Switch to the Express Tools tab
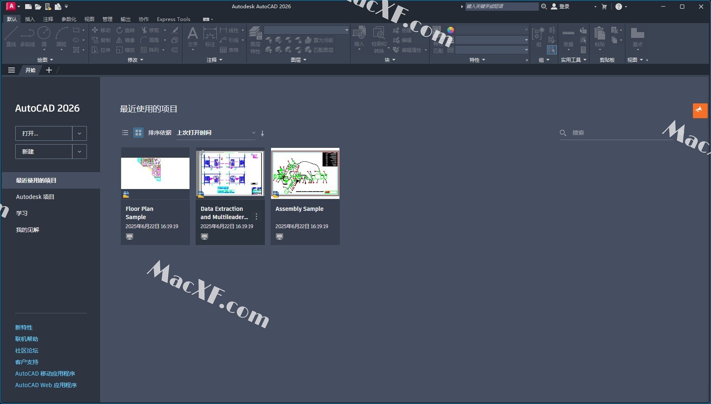 [173, 19]
